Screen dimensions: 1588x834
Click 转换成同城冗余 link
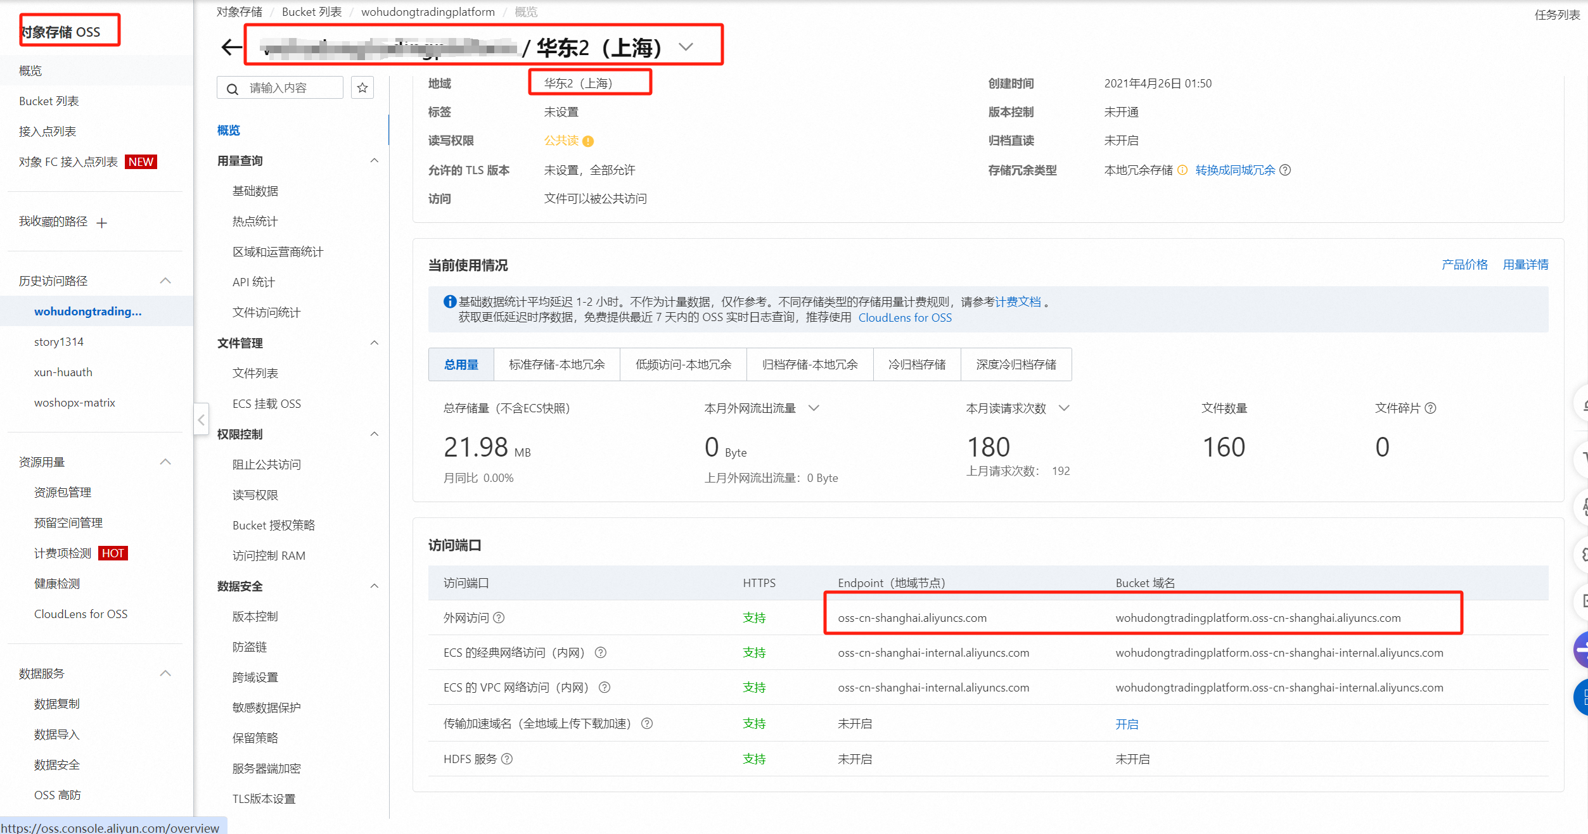pos(1235,170)
